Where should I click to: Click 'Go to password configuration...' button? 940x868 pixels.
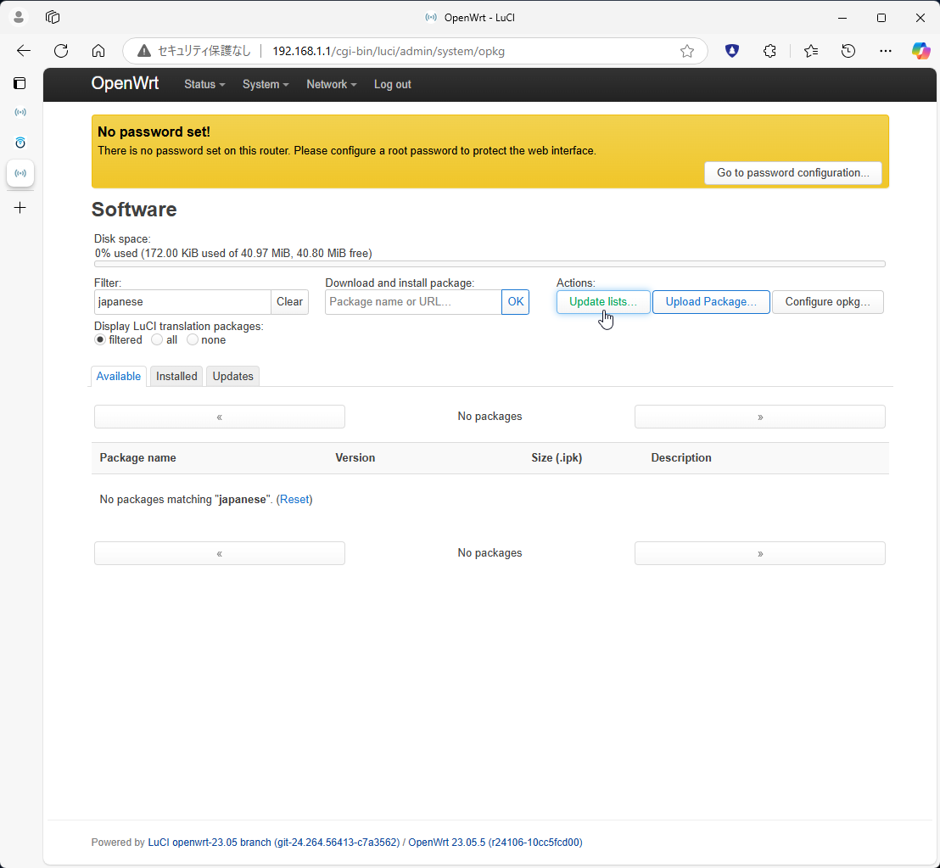tap(792, 172)
